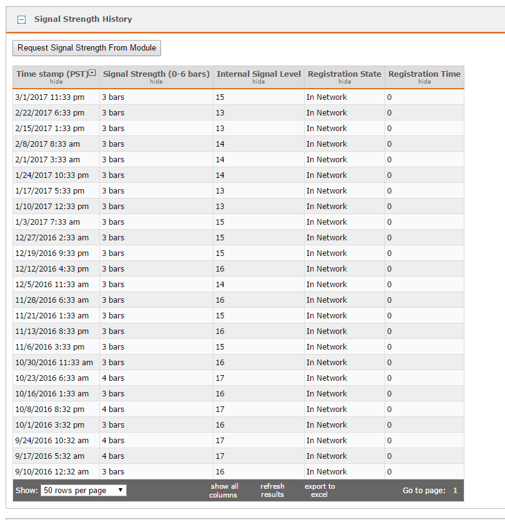Click show all columns link
505x520 pixels.
click(x=223, y=491)
